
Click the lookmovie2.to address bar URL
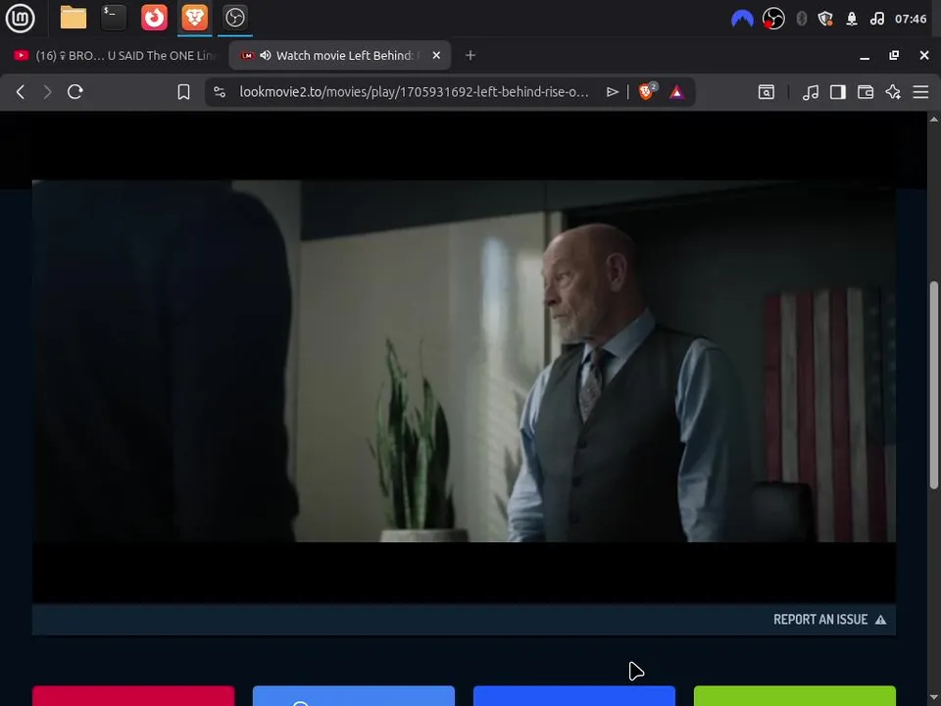pyautogui.click(x=414, y=92)
